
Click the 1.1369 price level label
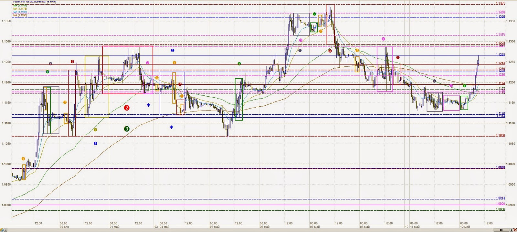pos(500,12)
